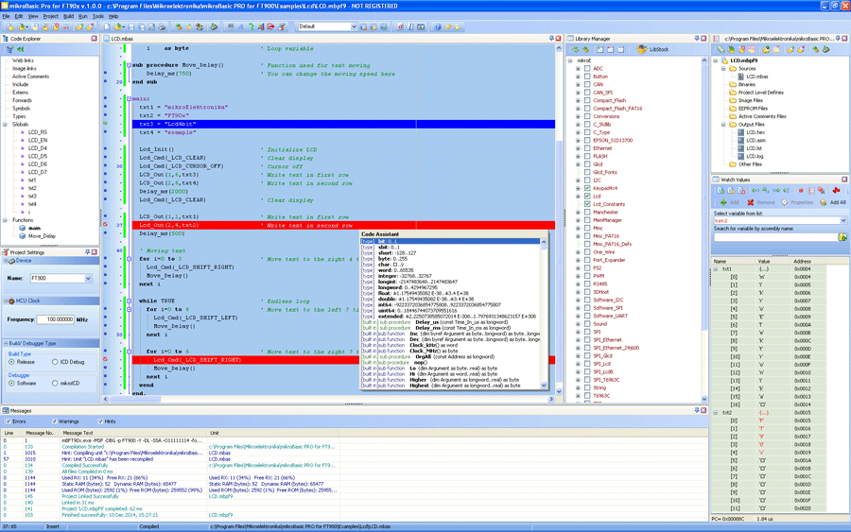This screenshot has width=851, height=532.
Task: Select the mikroICD debugger option
Action: [x=55, y=383]
